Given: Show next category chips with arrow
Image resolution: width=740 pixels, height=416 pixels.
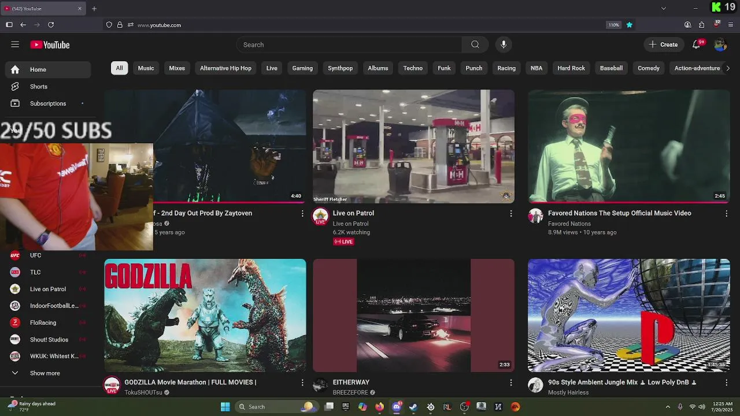Looking at the screenshot, I should (x=727, y=68).
